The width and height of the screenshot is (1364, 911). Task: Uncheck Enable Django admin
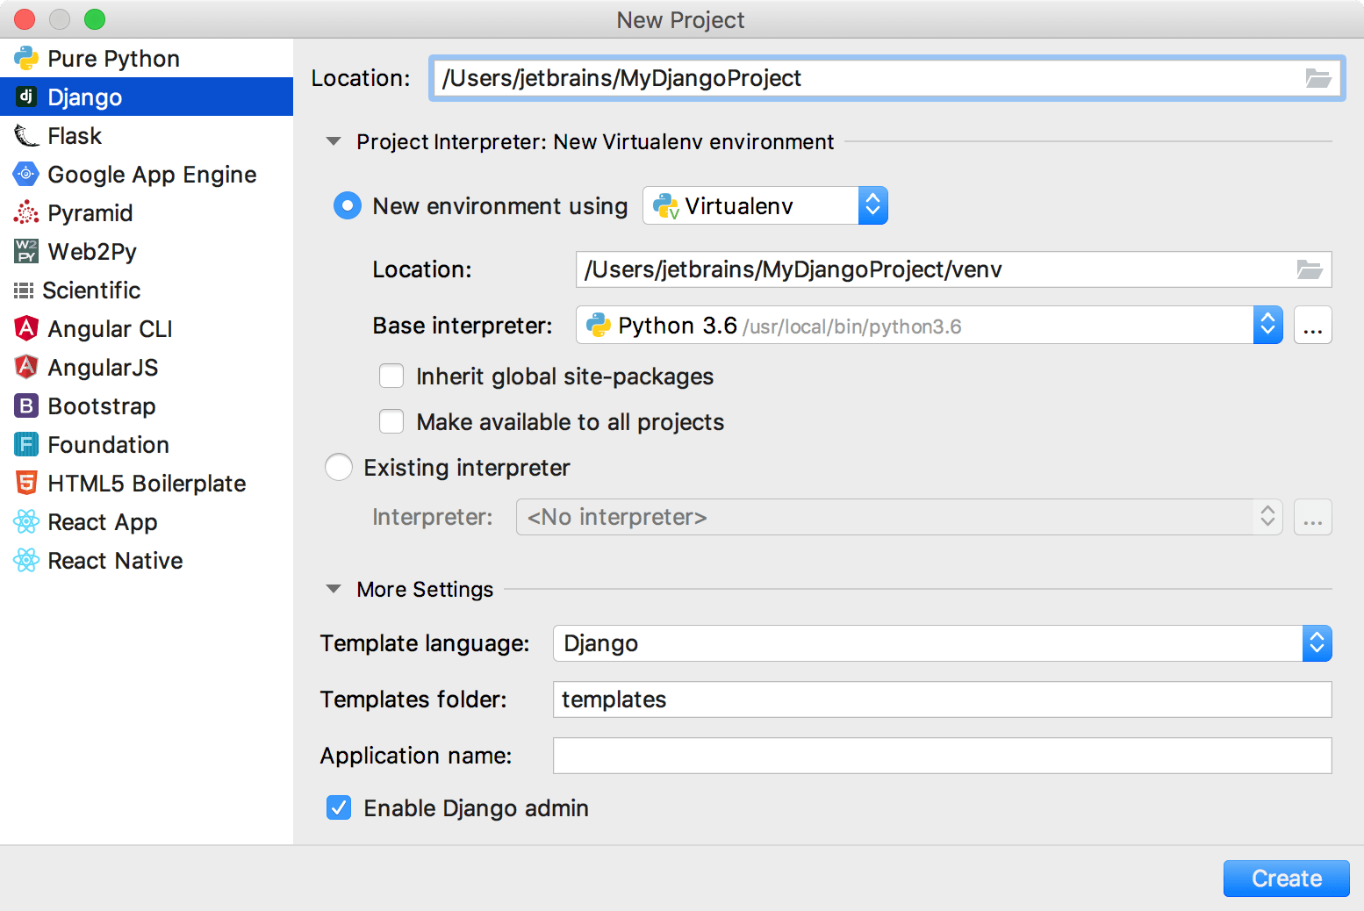[x=338, y=807]
